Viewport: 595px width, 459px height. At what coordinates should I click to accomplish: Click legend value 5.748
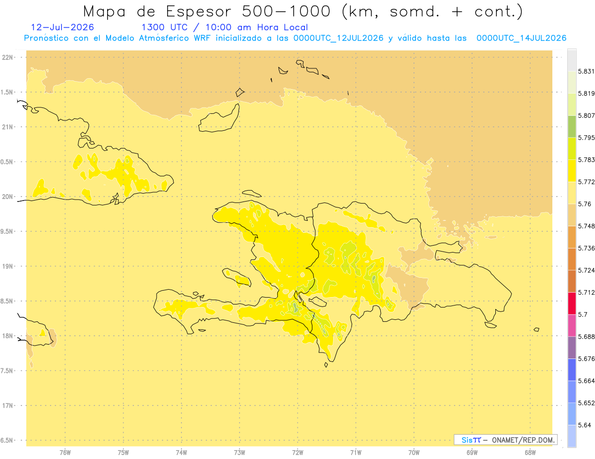[x=586, y=226]
